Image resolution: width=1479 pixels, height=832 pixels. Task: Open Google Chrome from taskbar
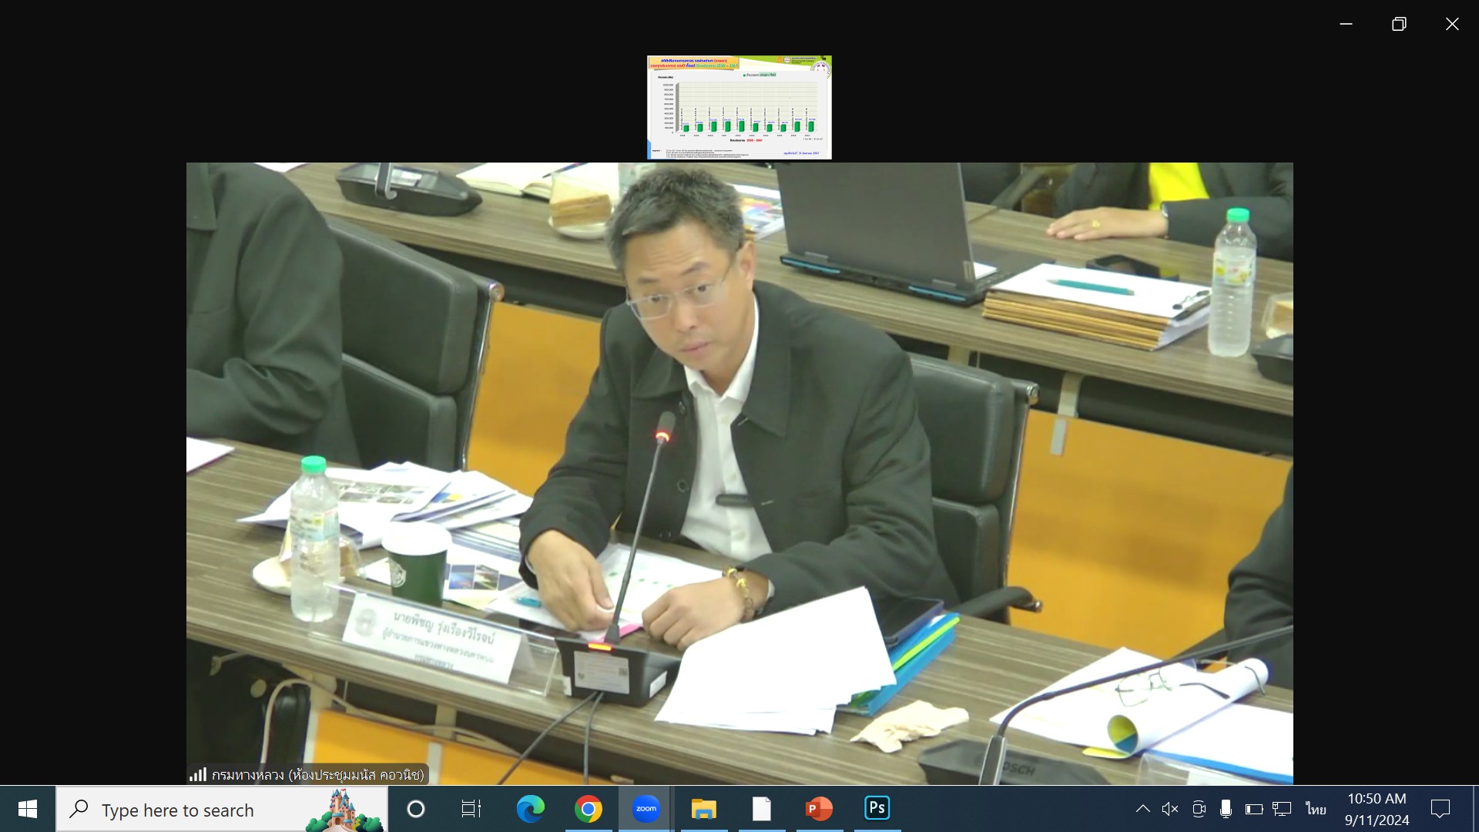click(x=588, y=809)
